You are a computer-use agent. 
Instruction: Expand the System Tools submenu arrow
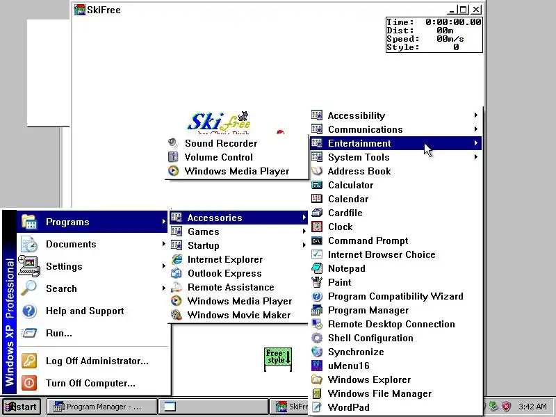(476, 157)
